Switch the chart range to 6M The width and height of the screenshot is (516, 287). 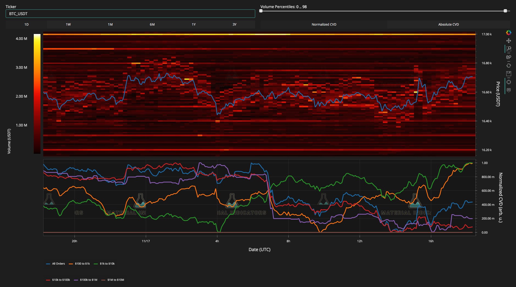point(152,24)
